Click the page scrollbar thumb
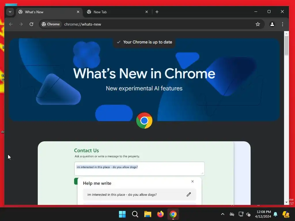The image size is (295, 221). tap(286, 45)
